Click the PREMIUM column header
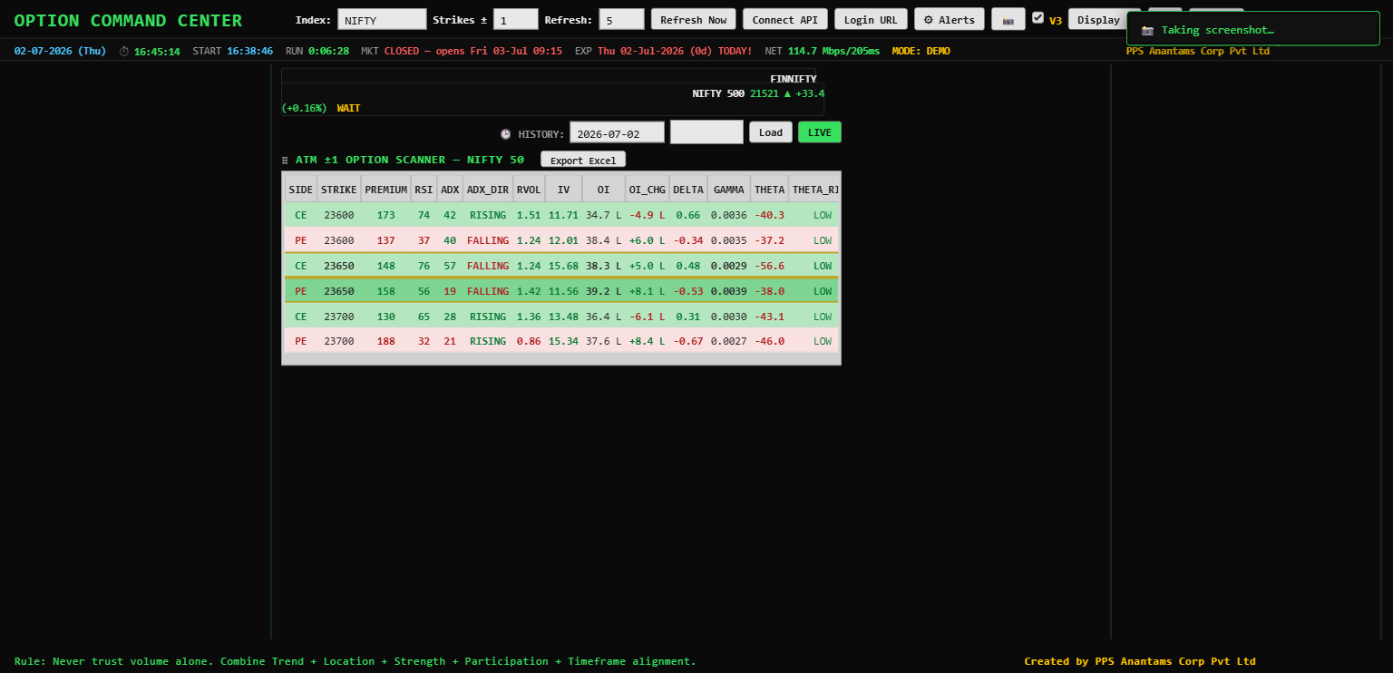1393x673 pixels. click(x=386, y=190)
